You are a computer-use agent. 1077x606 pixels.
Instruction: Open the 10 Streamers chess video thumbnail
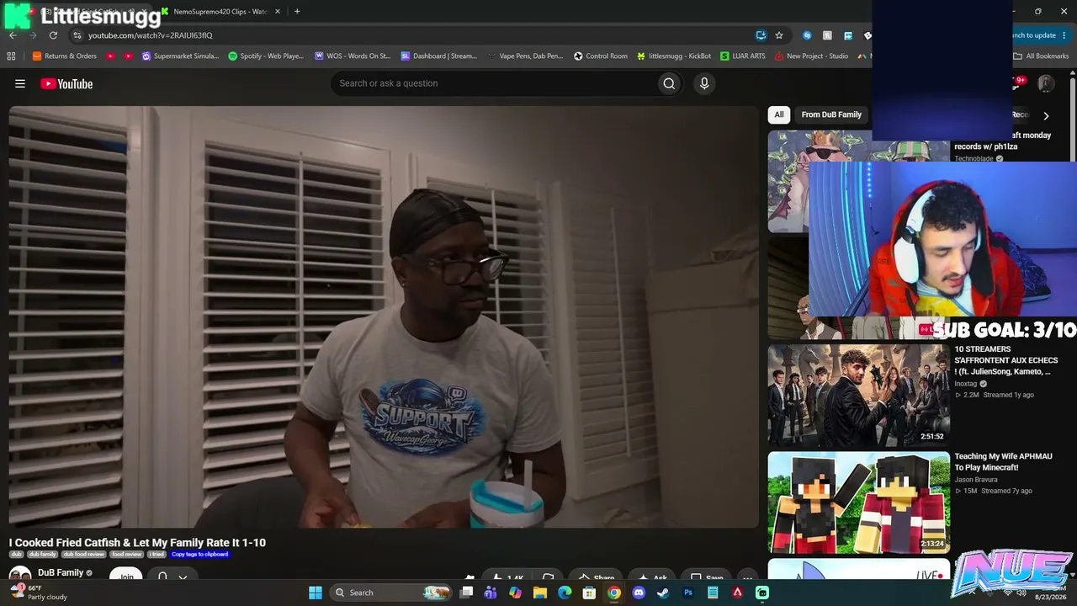(859, 395)
